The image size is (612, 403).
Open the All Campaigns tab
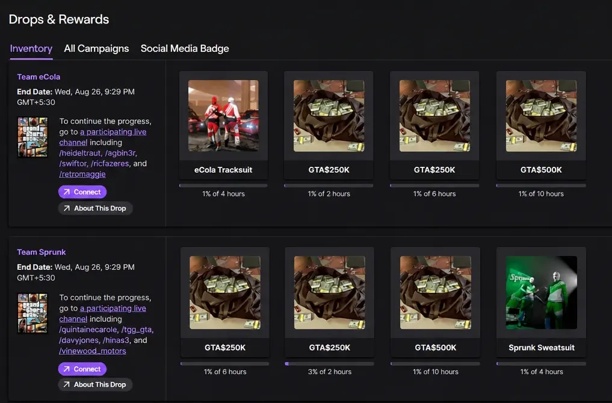[96, 48]
